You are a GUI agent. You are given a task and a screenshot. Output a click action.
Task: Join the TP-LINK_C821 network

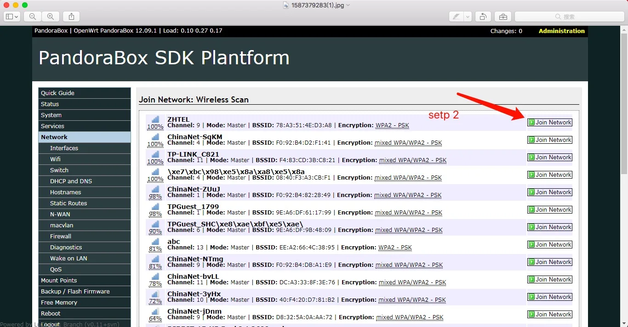pos(550,157)
